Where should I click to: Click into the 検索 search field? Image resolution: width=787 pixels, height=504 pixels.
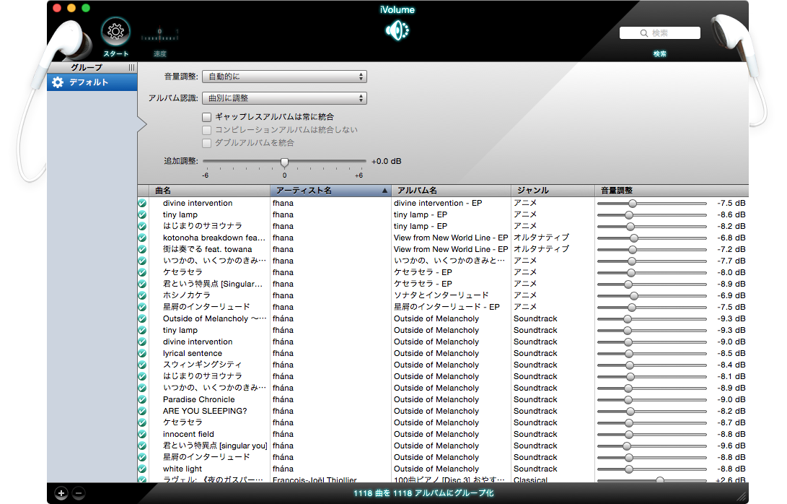[659, 33]
